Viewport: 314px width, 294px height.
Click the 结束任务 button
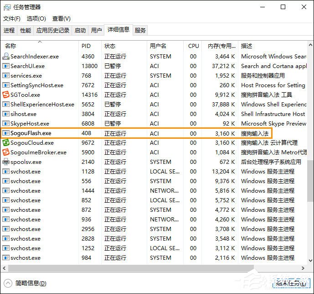click(291, 283)
